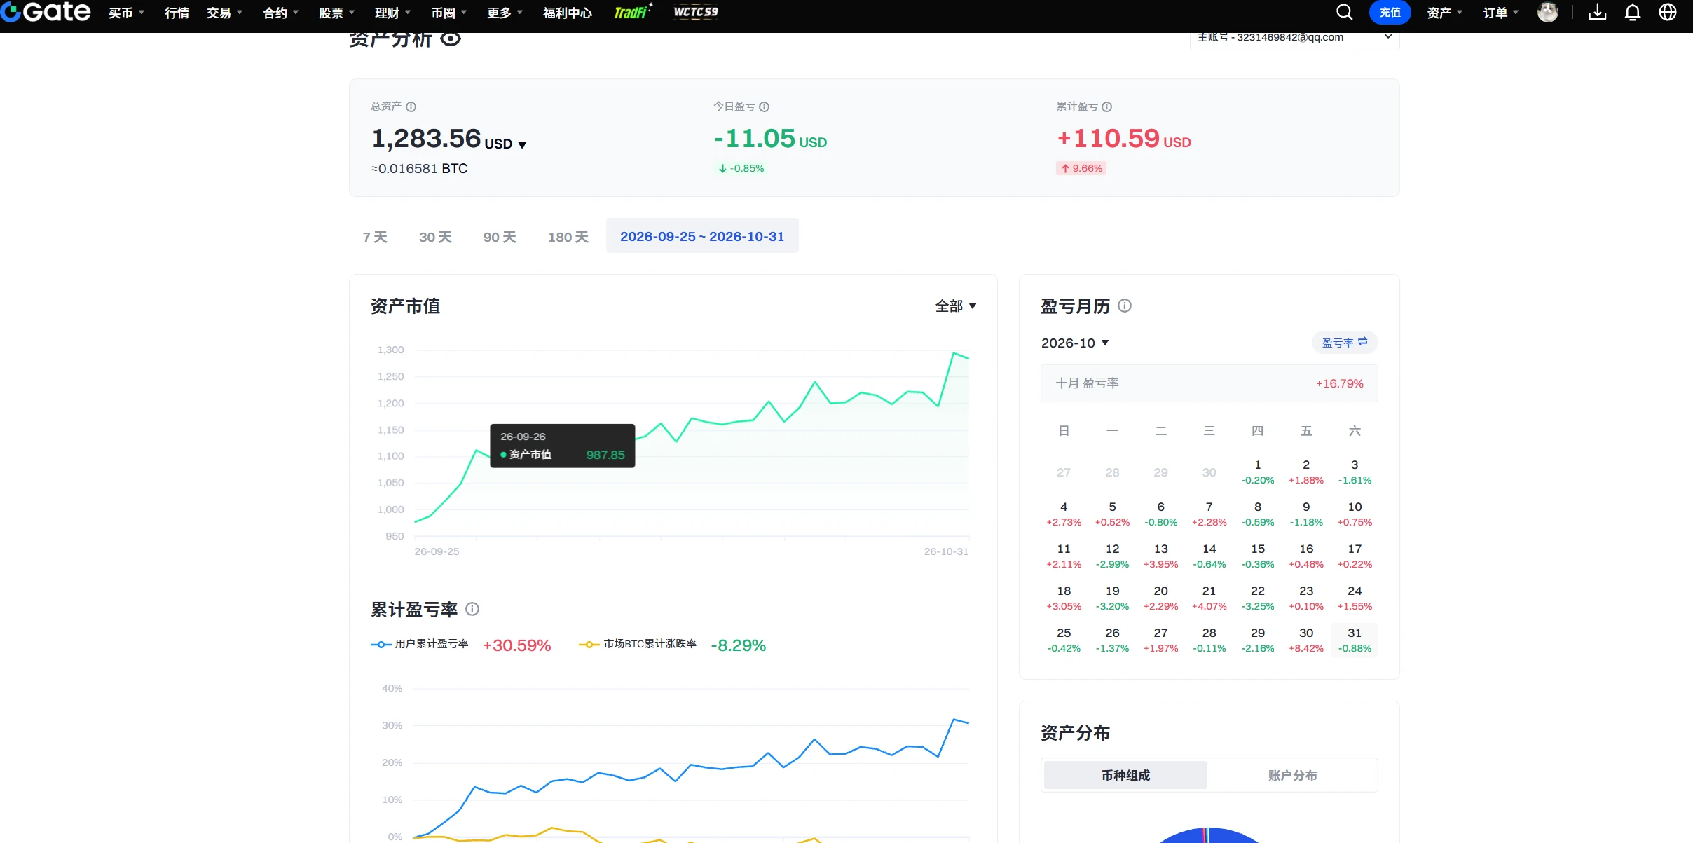Click the download app icon
Viewport: 1693px width, 843px height.
pyautogui.click(x=1598, y=12)
